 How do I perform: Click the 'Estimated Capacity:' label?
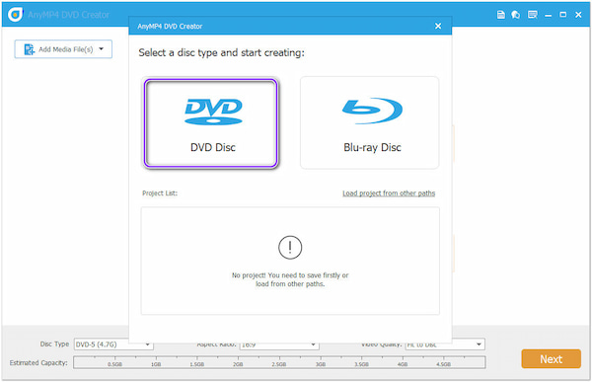tap(38, 362)
